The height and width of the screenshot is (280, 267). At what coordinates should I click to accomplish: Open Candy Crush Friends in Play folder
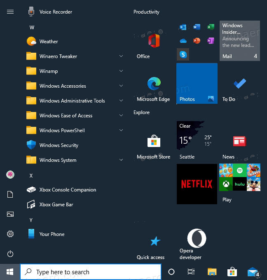[253, 170]
